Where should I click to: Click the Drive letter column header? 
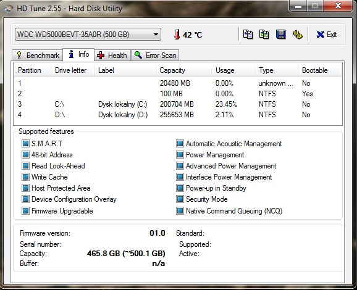(72, 70)
